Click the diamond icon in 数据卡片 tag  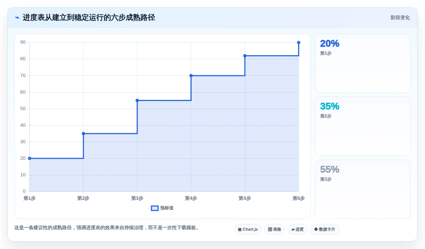(x=316, y=229)
